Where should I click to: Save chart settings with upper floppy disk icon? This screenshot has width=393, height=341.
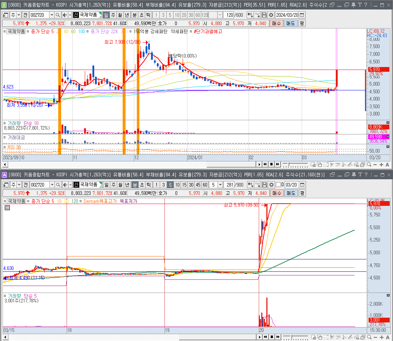point(264,15)
